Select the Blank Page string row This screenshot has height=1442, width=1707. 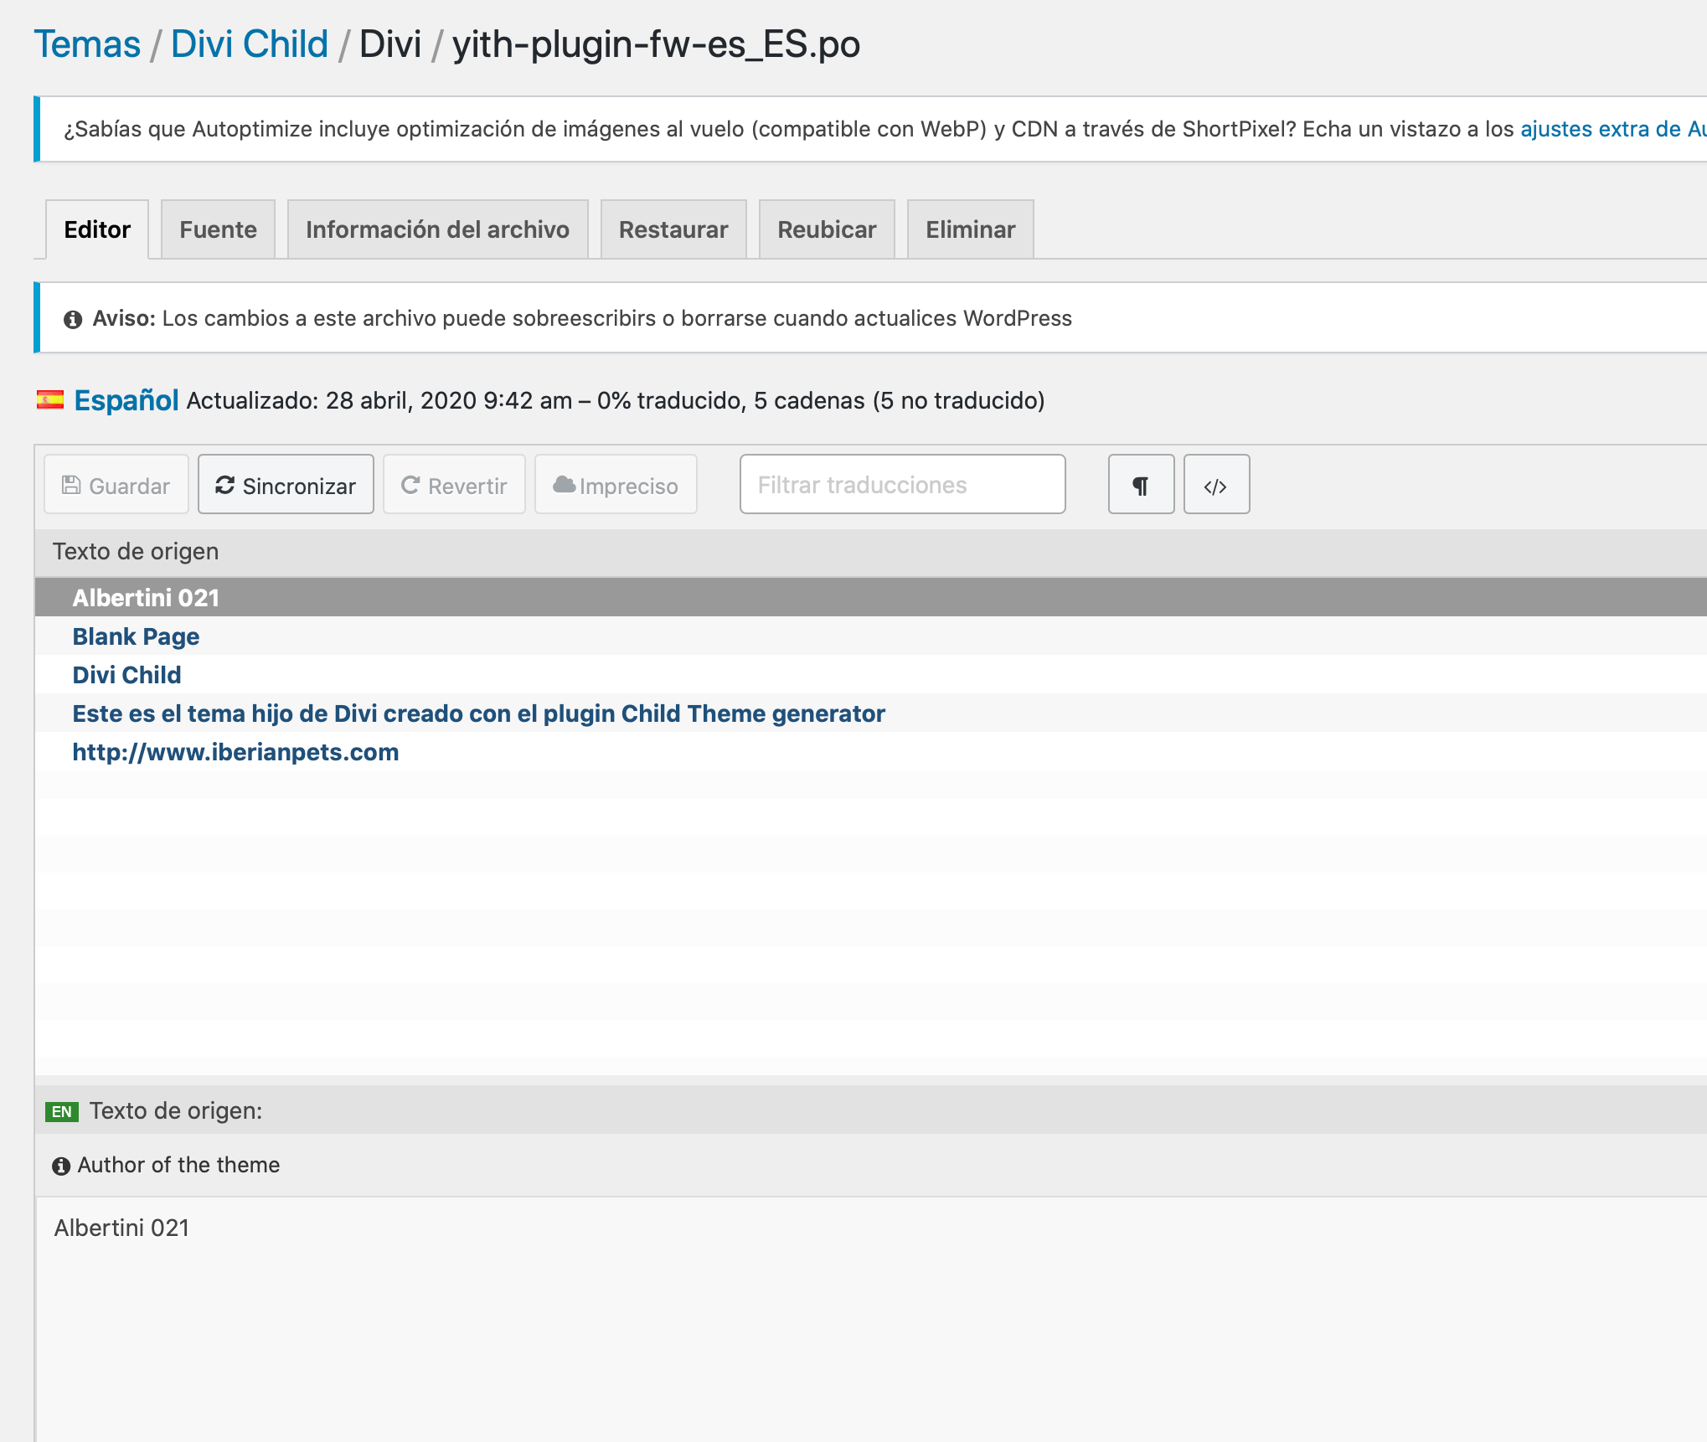point(871,636)
